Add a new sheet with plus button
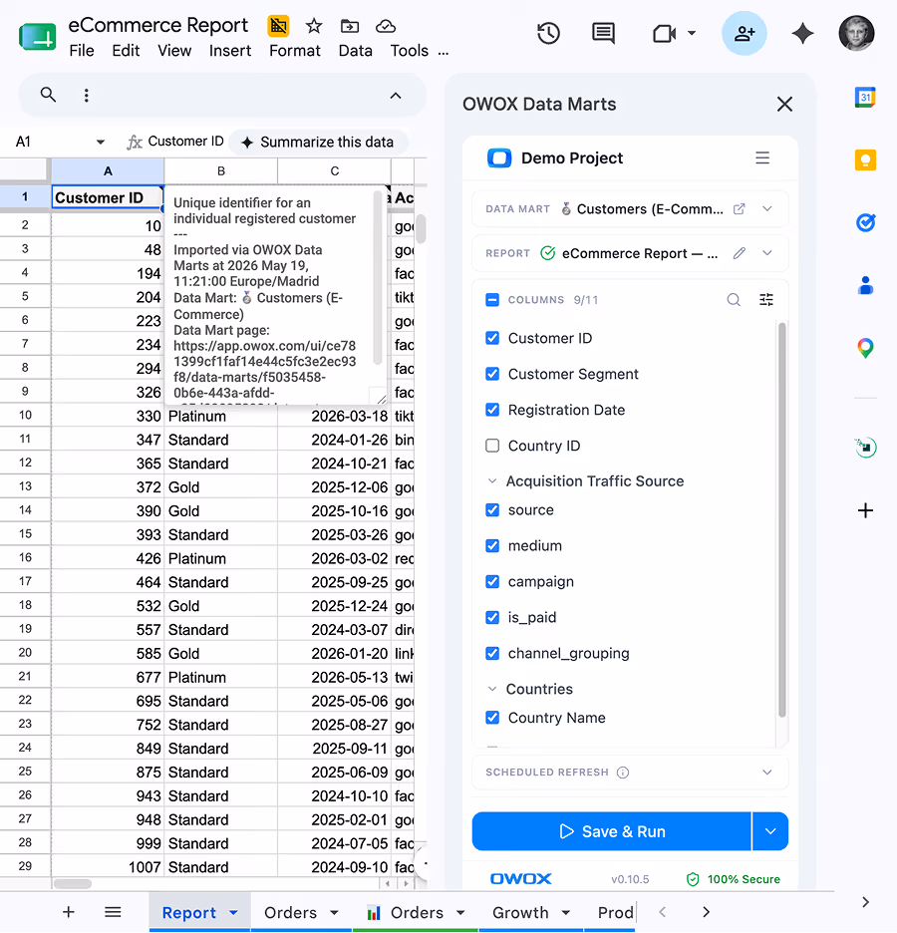 coord(69,912)
